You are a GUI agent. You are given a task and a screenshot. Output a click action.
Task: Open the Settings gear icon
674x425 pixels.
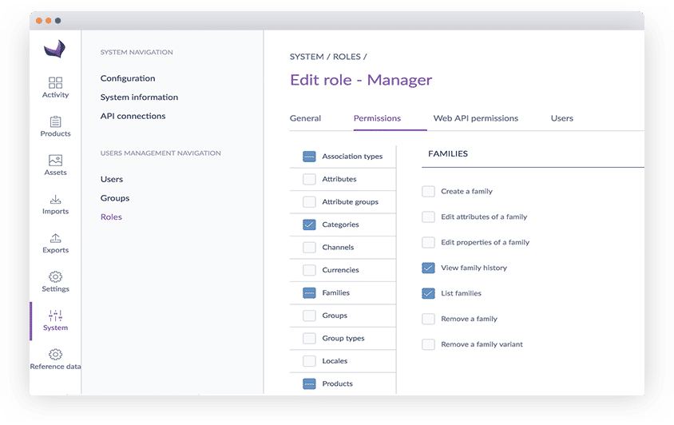tap(55, 277)
